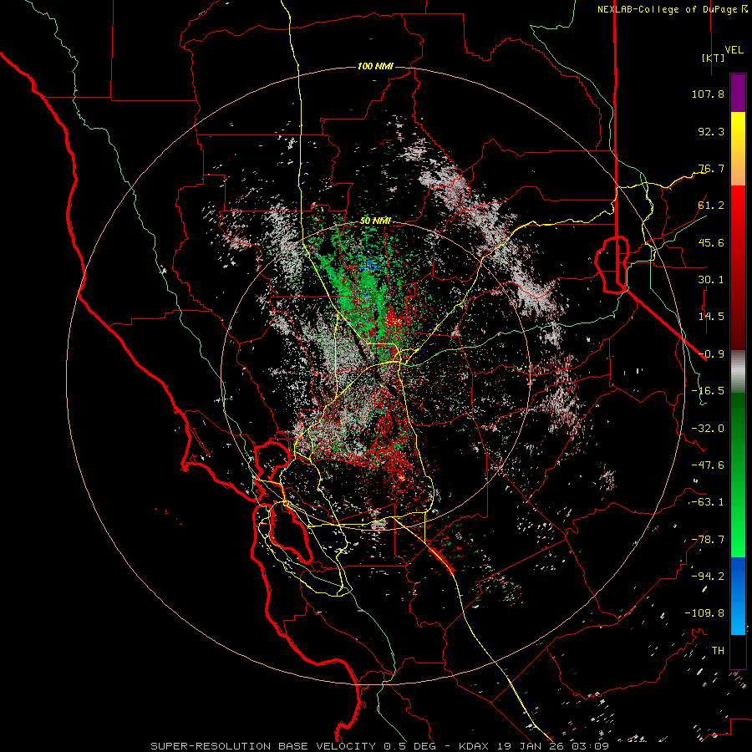Click the 30.1 velocity scale value
752x752 pixels.
711,280
